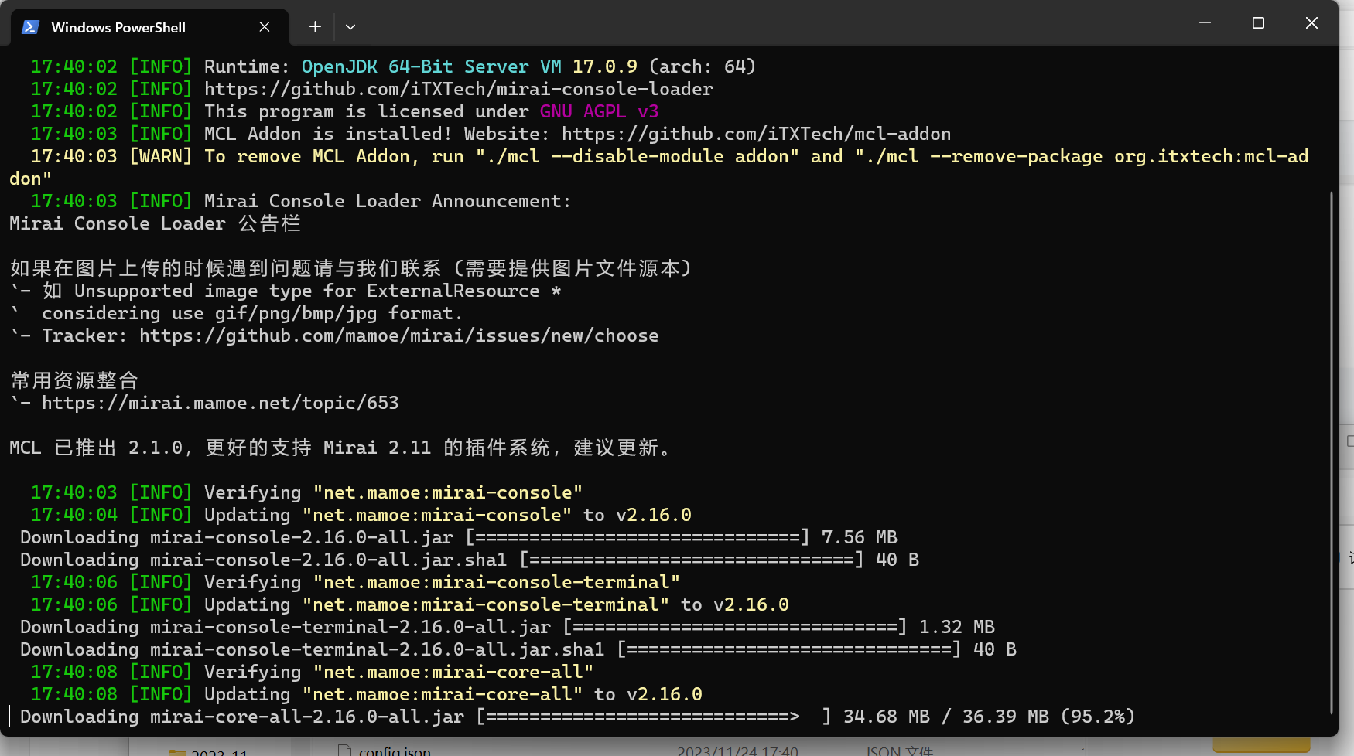Click the PowerShell icon in the tab
The image size is (1354, 756).
tap(30, 27)
